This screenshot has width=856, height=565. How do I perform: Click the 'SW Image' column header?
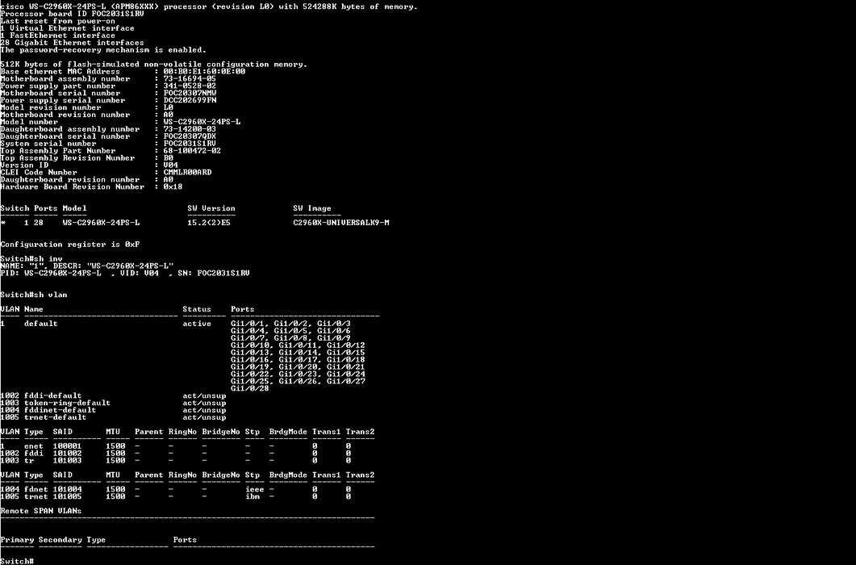(311, 208)
